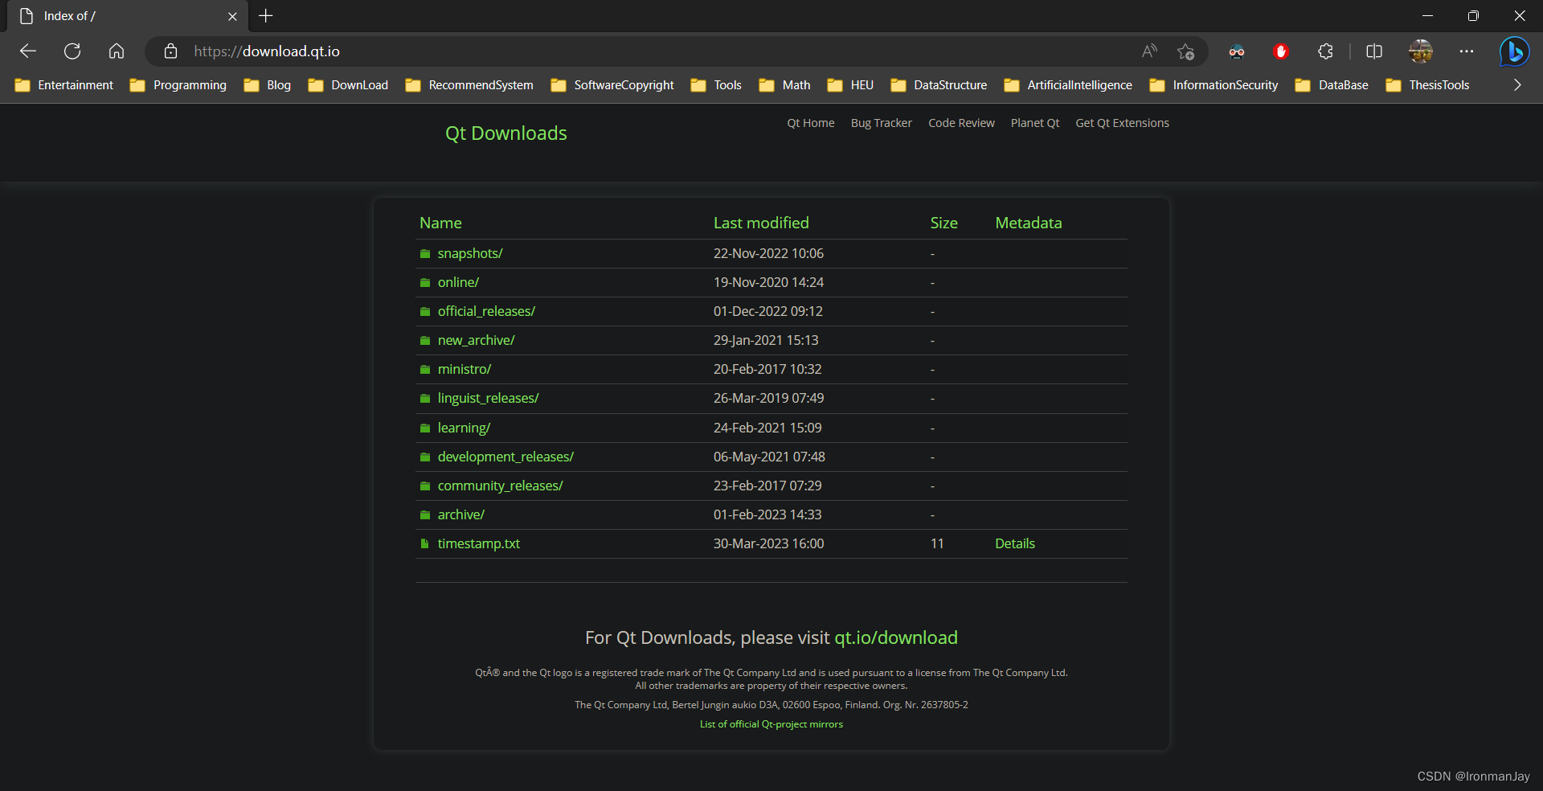
Task: Open the Extensions puzzle icon
Action: pyautogui.click(x=1325, y=51)
